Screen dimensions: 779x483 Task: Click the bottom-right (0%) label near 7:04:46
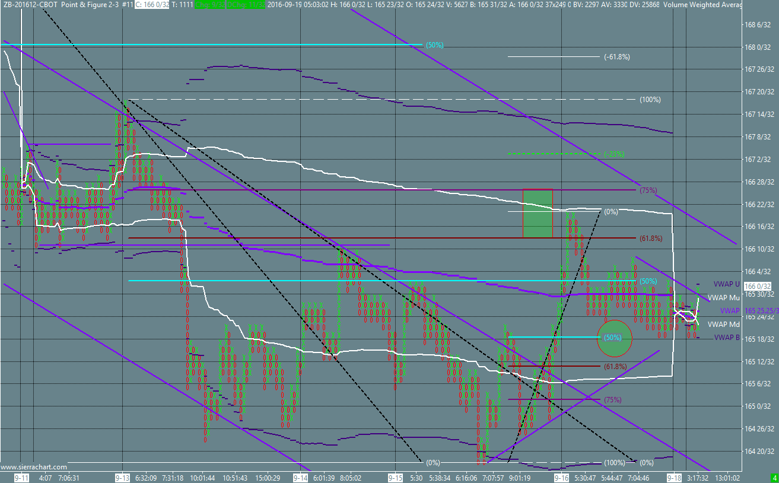646,463
